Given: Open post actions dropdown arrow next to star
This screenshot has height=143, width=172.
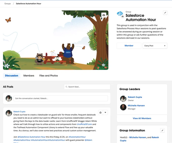Looking at the screenshot, I should [105, 112].
